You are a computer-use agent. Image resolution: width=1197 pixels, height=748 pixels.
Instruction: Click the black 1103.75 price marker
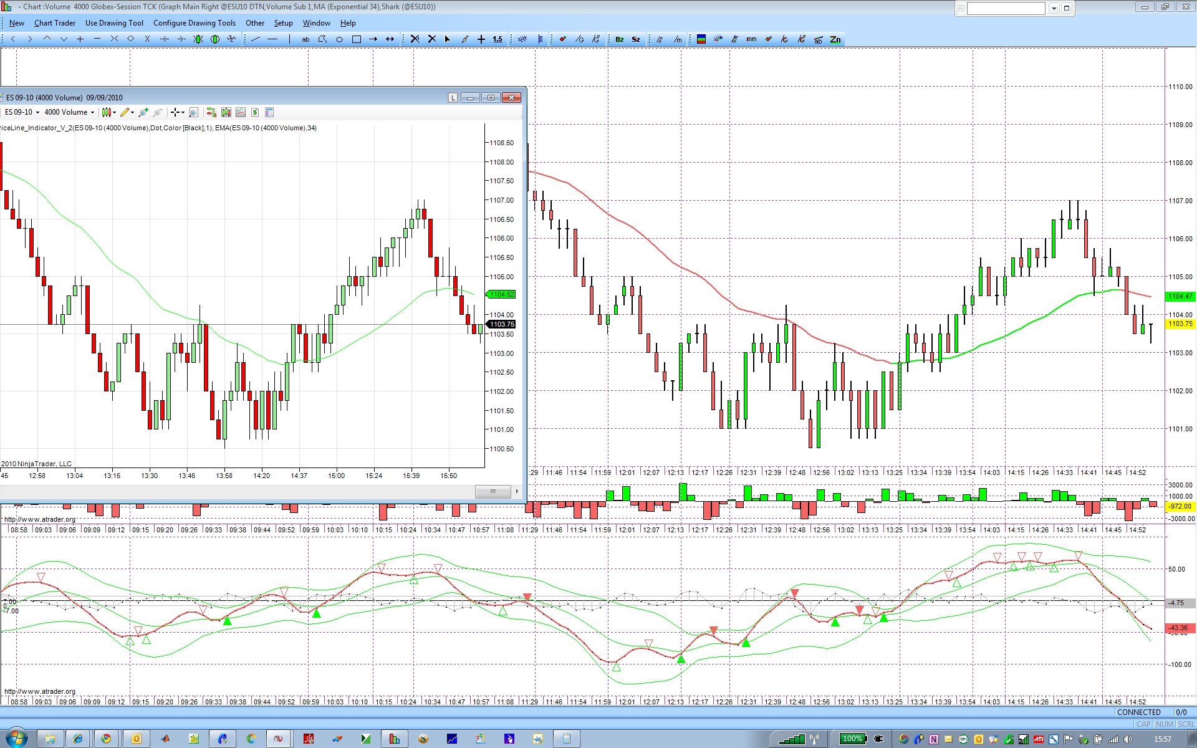tap(501, 324)
